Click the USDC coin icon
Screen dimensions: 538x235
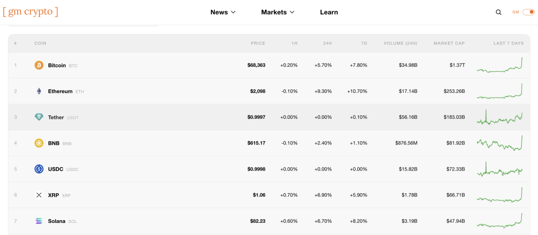[39, 169]
